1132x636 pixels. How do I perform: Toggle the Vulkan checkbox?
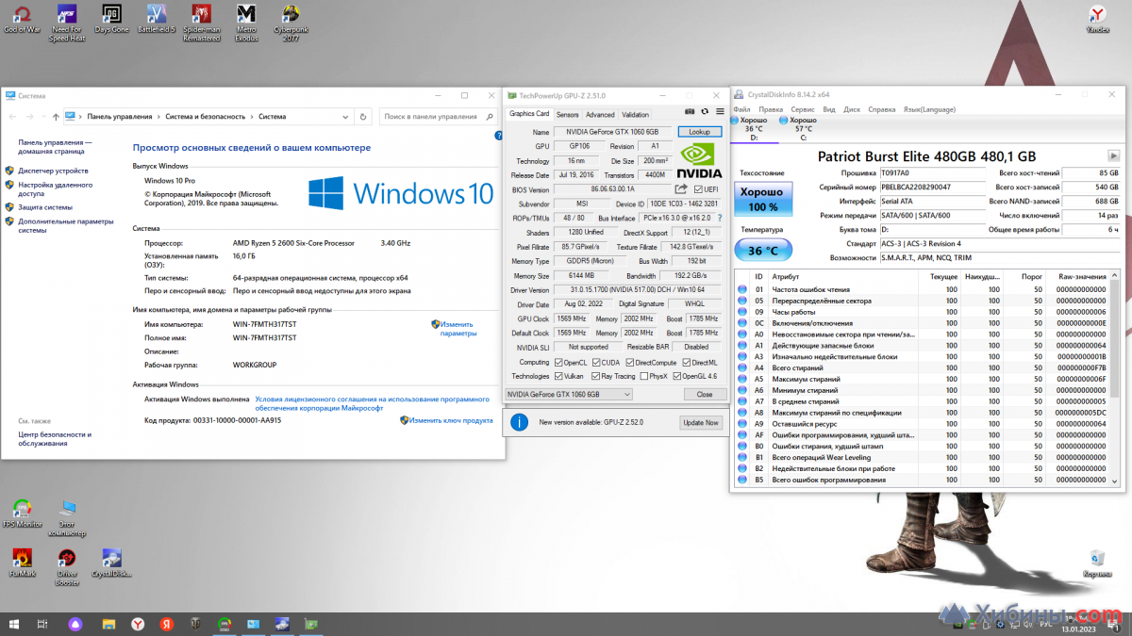[558, 376]
